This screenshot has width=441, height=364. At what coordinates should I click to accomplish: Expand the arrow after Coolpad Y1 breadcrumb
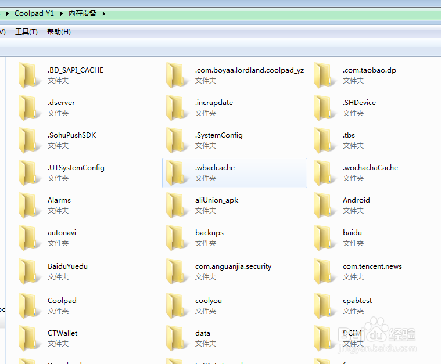(x=62, y=13)
